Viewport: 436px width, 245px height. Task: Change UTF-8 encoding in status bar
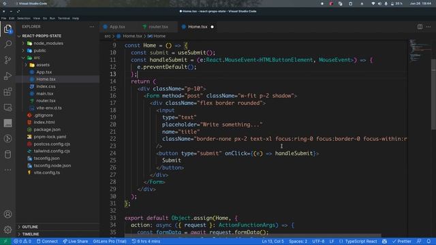point(318,242)
